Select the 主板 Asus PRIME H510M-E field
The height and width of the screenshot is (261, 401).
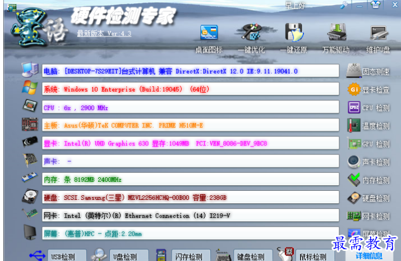coord(191,125)
